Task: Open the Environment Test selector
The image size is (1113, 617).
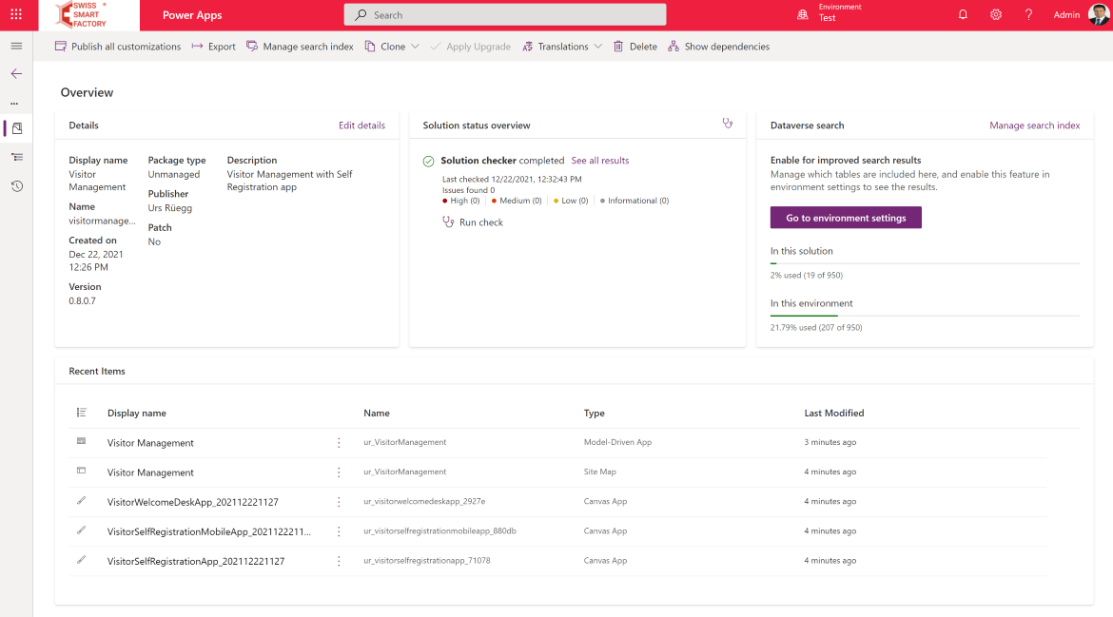Action: [x=830, y=12]
